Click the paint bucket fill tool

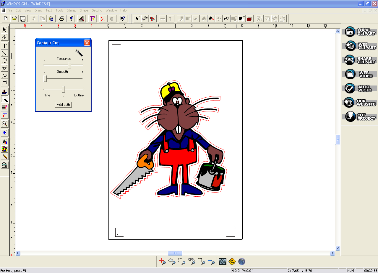tap(5, 142)
